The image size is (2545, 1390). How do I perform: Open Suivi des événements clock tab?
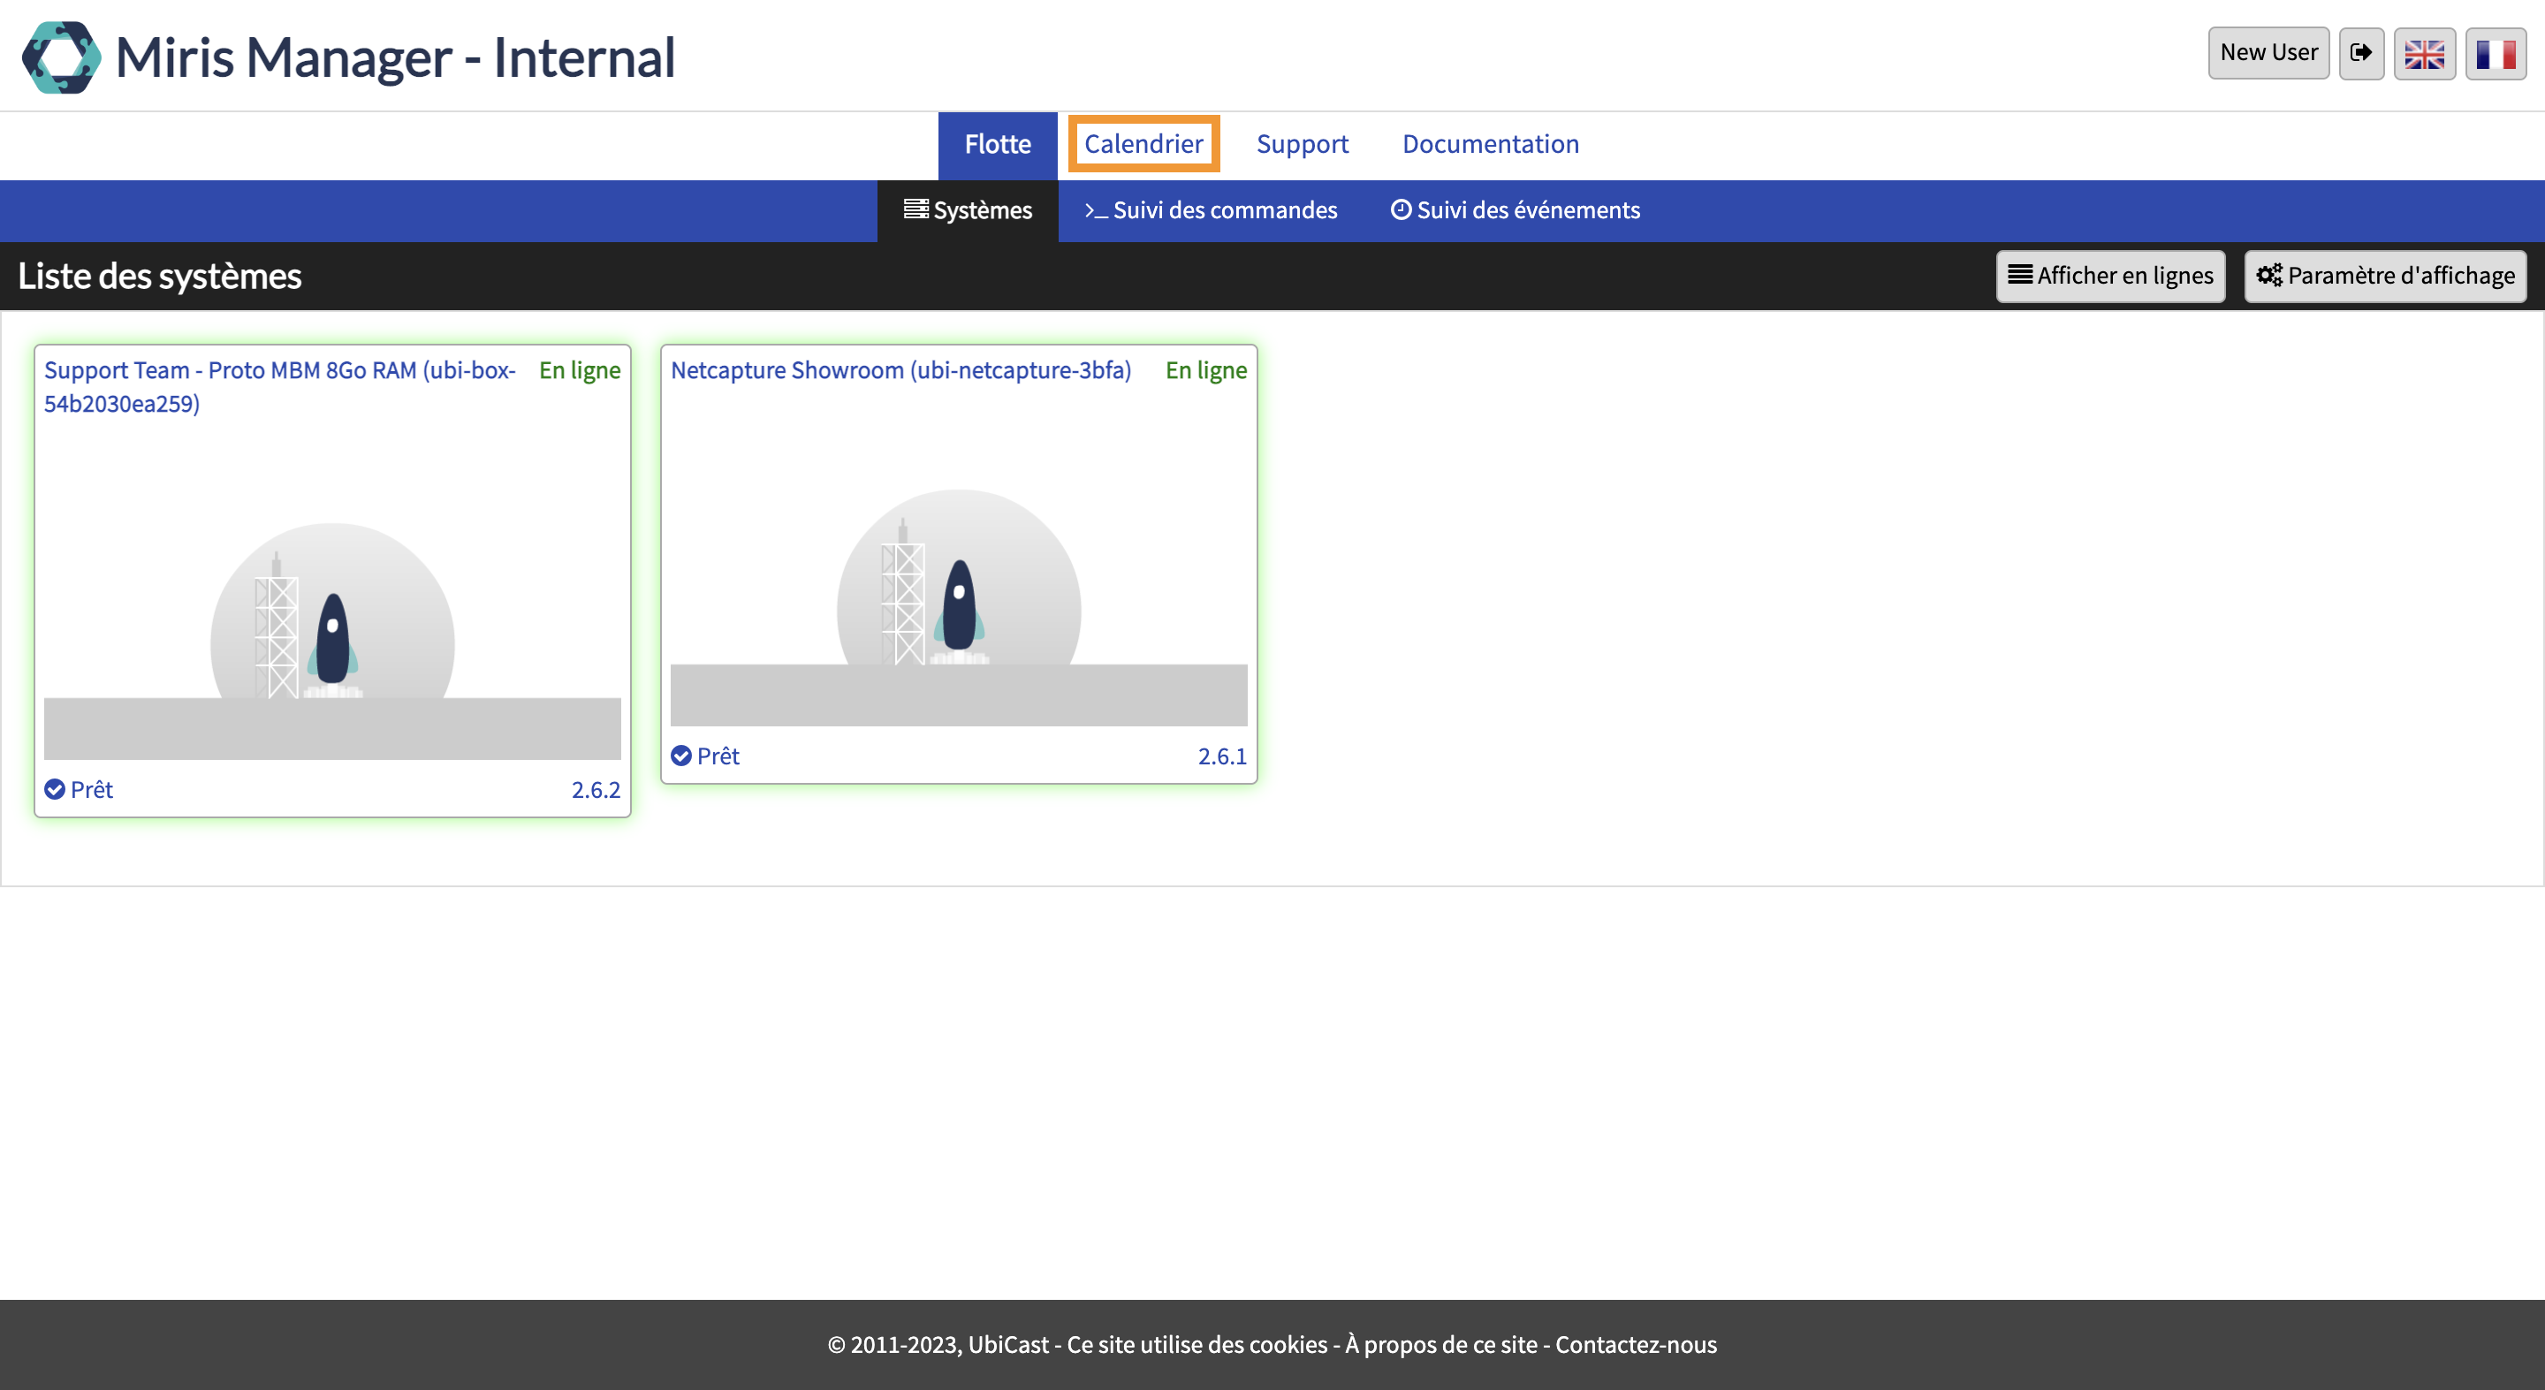pyautogui.click(x=1515, y=209)
